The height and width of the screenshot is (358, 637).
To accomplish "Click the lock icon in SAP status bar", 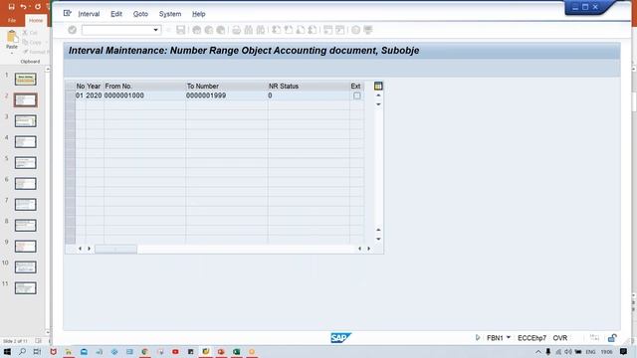I will (612, 338).
